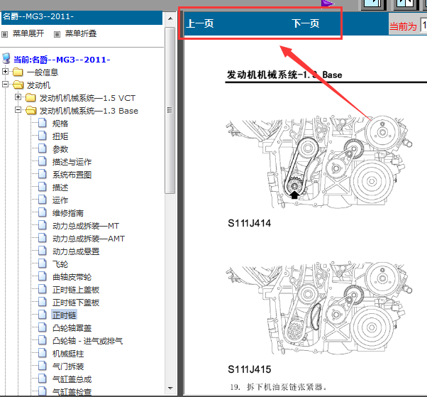Click the split two-pane layout toolbar icon
Viewport: 427px width, 397px height.
click(406, 5)
